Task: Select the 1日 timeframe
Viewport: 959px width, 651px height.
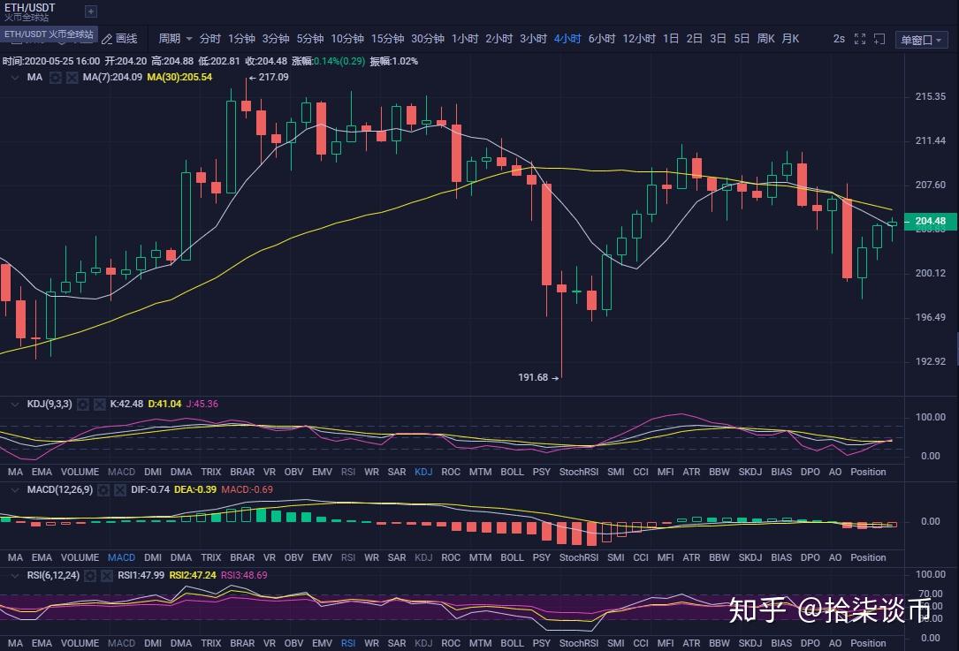Action: [671, 39]
